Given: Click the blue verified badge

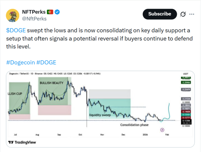Looking at the screenshot, I should [58, 12].
